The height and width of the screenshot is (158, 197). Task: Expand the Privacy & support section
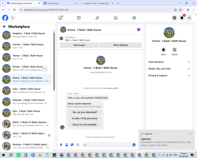click(169, 76)
